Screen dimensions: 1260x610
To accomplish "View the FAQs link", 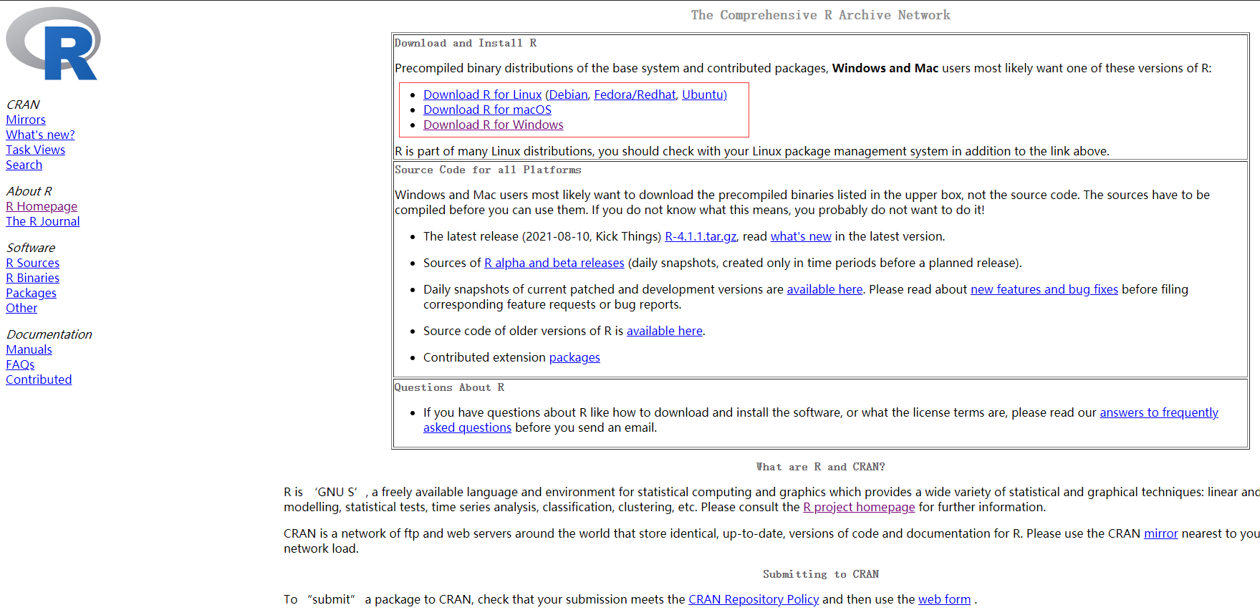I will pyautogui.click(x=20, y=364).
